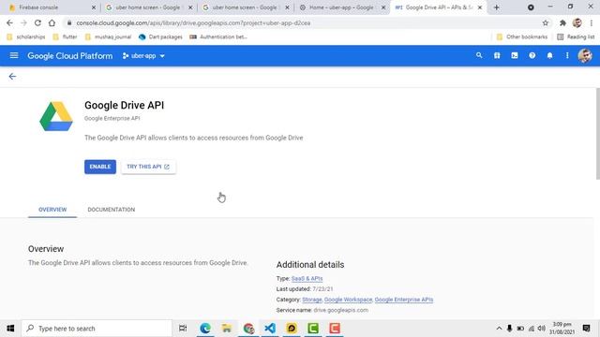Open the Windows notification center icon
This screenshot has width=600, height=337.
click(x=586, y=329)
